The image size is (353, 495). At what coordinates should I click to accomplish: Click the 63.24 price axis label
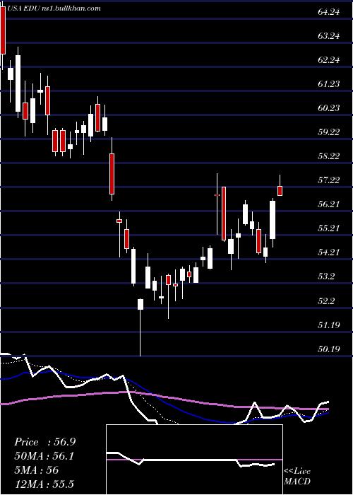click(329, 36)
